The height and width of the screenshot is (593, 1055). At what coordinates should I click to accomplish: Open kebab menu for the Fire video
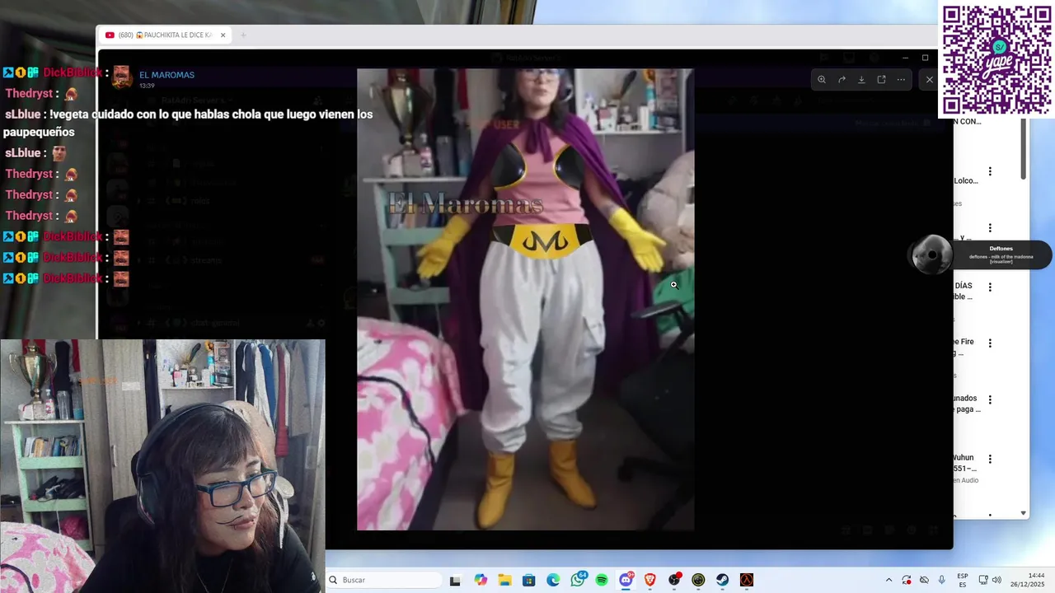[x=990, y=343]
